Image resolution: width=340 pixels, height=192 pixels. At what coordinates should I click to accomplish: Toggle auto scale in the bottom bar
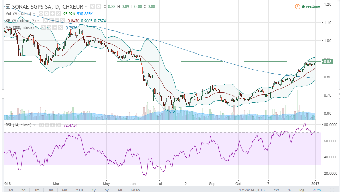click(x=317, y=190)
